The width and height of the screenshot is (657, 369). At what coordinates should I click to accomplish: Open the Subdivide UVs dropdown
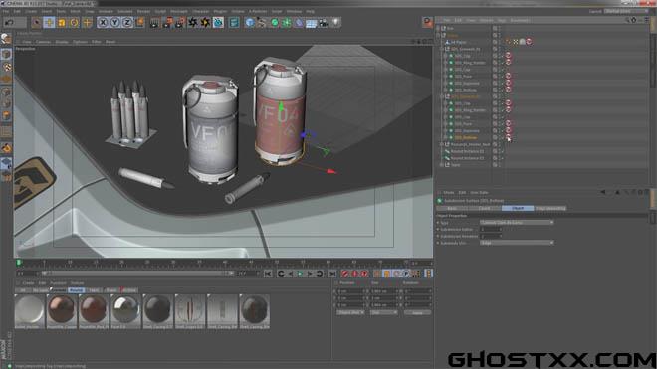[517, 243]
